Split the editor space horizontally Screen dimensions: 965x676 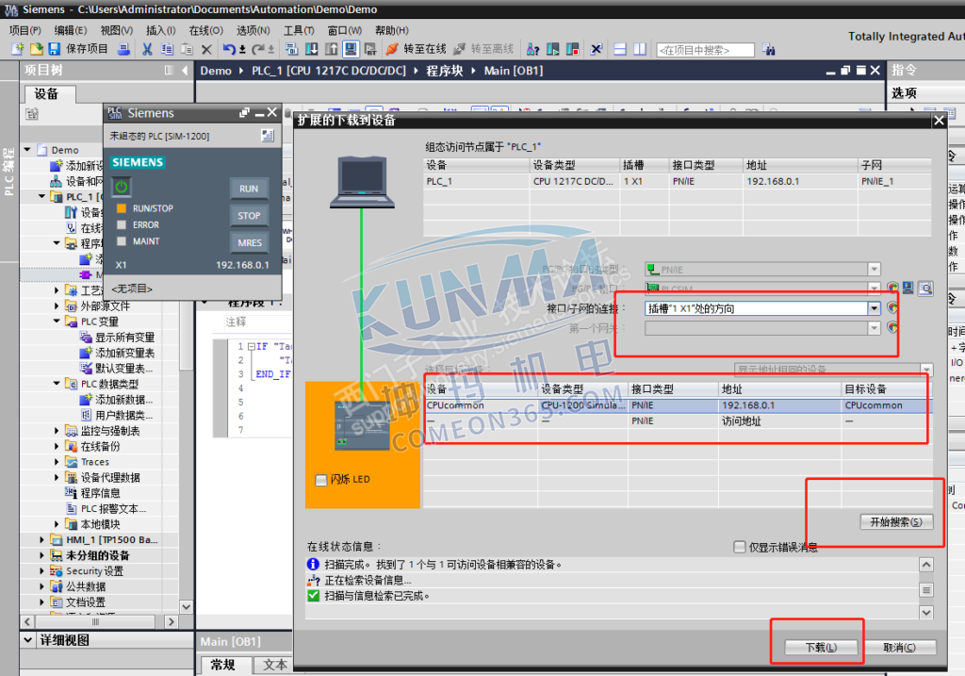(x=620, y=49)
